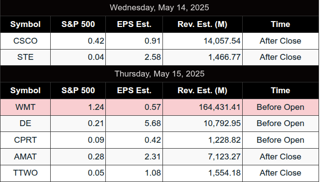This screenshot has height=182, width=320.
Task: Select the CPRT symbol cell
Action: point(25,140)
